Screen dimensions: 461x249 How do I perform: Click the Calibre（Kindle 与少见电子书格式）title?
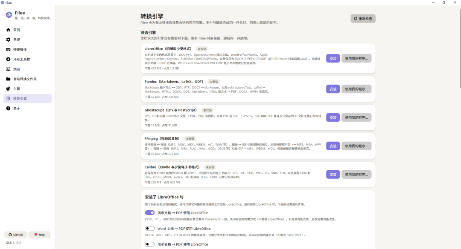(x=172, y=167)
